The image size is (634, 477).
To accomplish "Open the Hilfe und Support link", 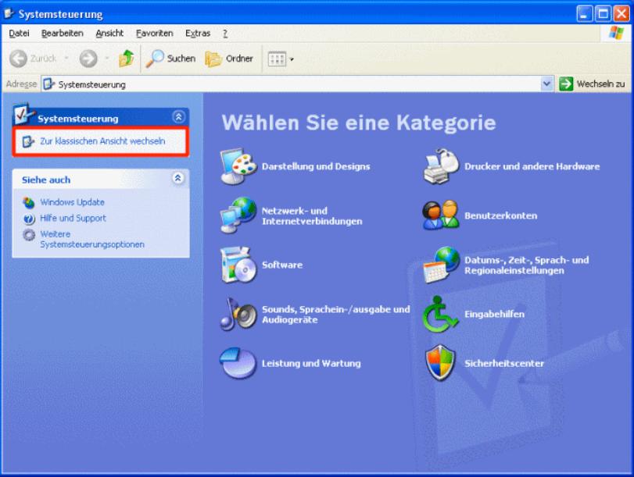I will (73, 218).
